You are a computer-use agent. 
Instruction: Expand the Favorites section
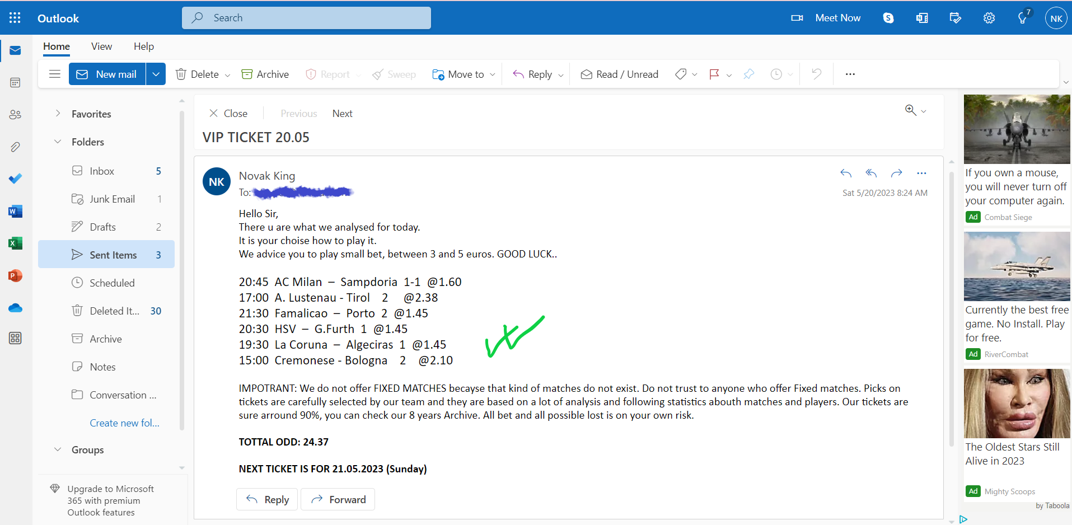[x=58, y=114]
